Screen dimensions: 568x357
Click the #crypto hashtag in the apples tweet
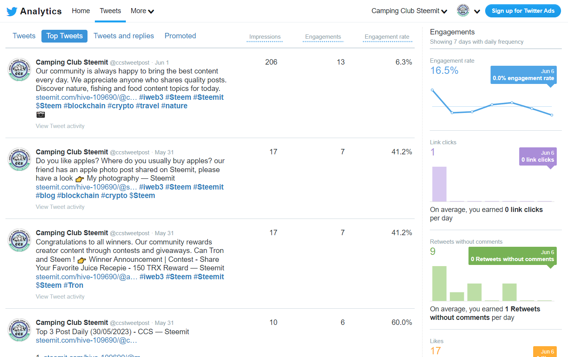click(x=114, y=195)
